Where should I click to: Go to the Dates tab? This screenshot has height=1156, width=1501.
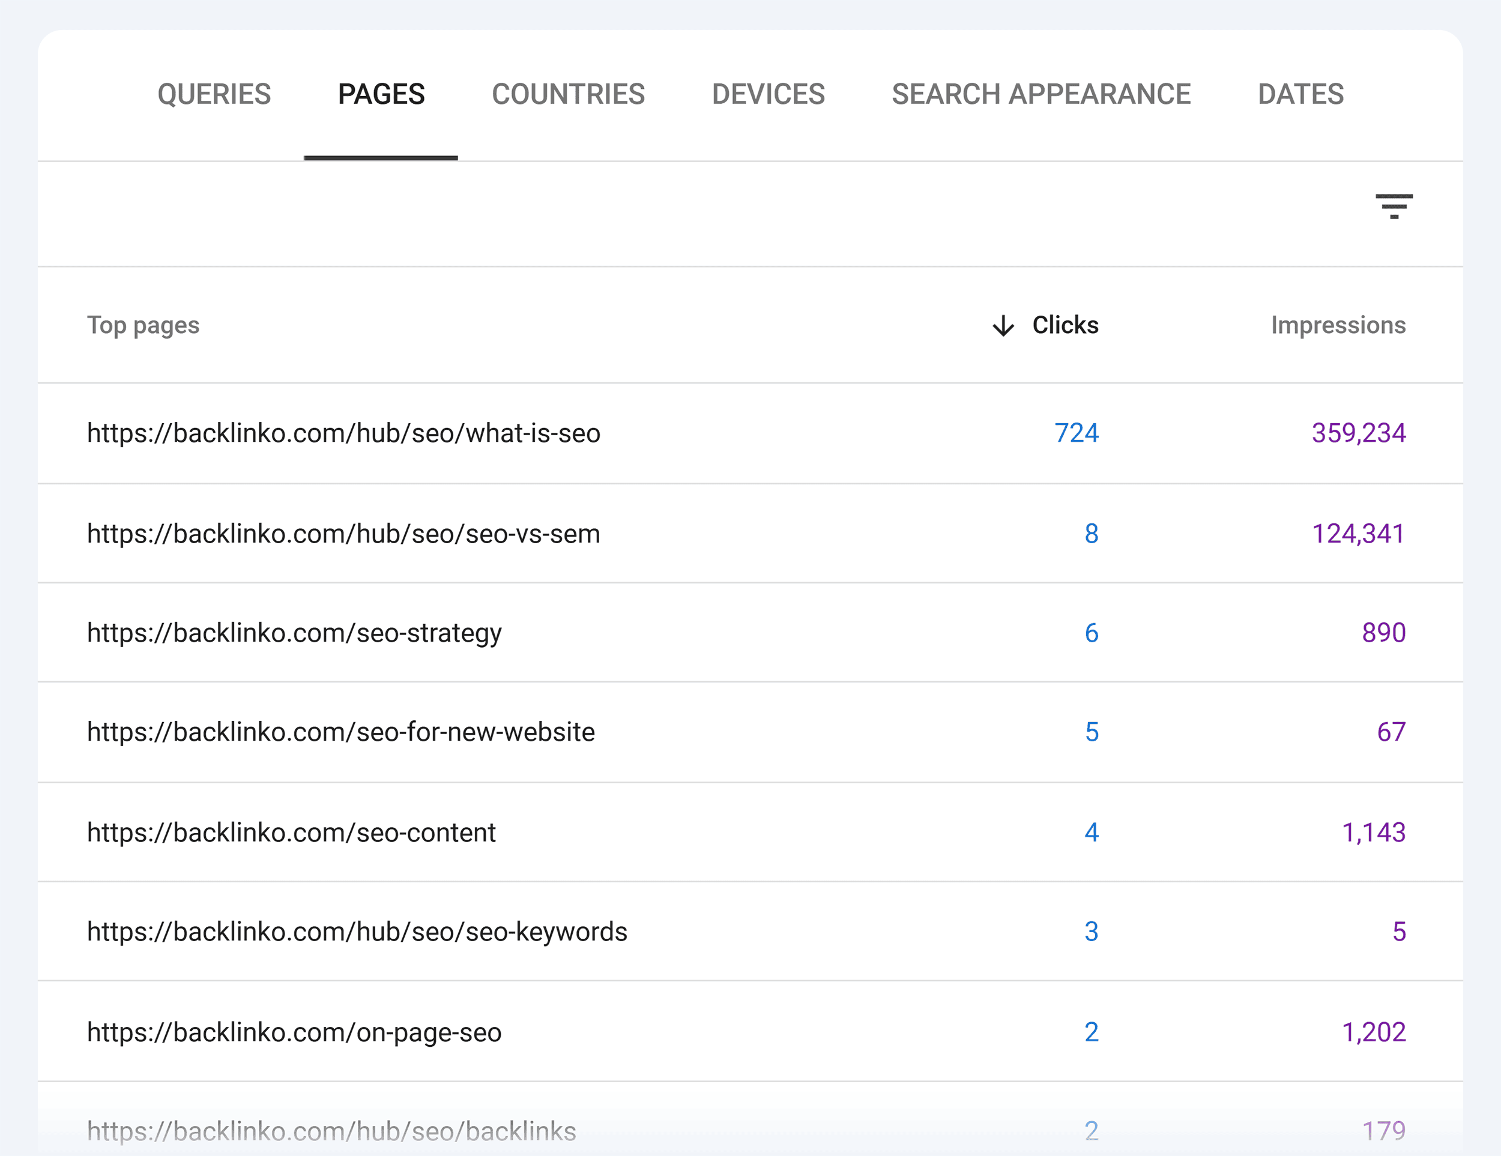[1300, 94]
